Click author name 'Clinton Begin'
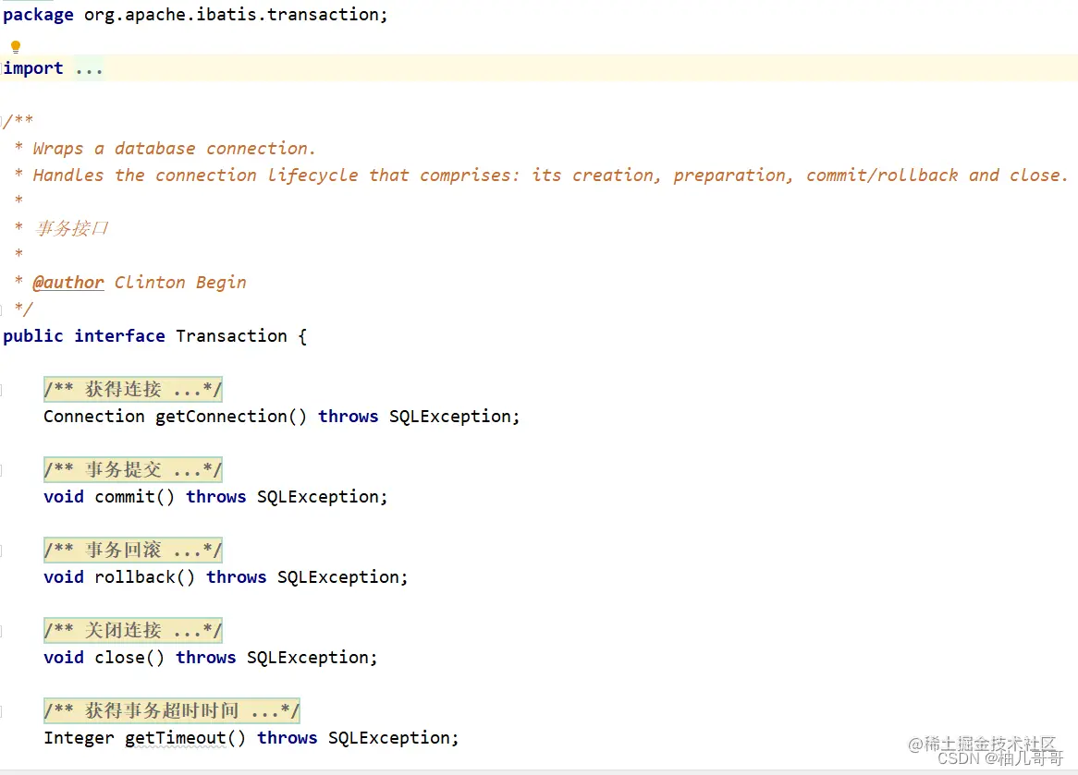The height and width of the screenshot is (775, 1078). [180, 283]
